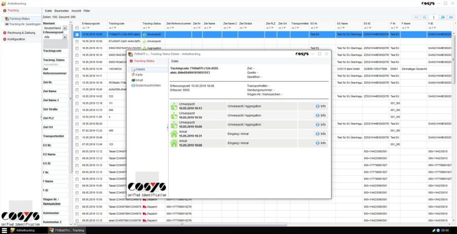Sort Erfassungszeit column using its sort arrows

tap(85, 28)
